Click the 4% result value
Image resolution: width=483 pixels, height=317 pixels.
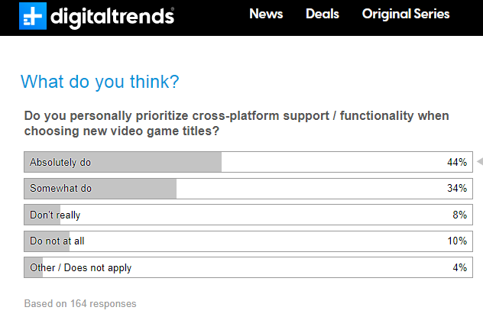pos(460,267)
